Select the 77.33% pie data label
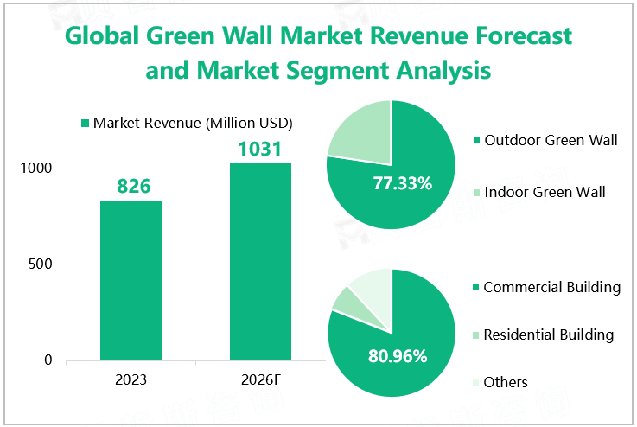Screen dimensions: 637x427 402,183
